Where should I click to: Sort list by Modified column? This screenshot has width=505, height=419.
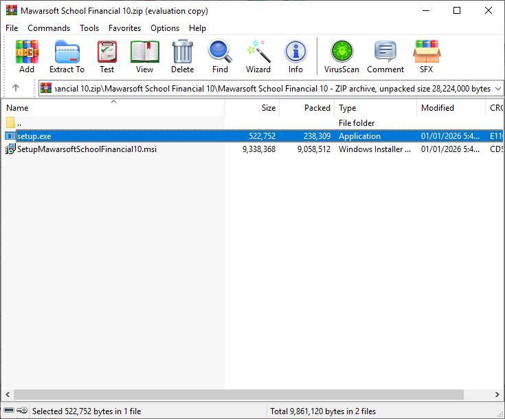(438, 108)
